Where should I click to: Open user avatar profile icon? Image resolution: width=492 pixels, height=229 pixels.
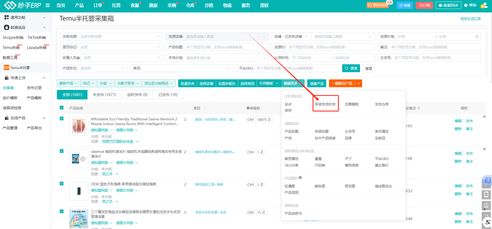tap(484, 5)
